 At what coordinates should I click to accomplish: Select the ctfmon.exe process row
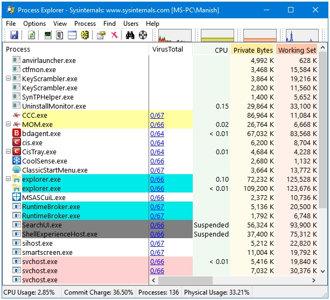point(160,69)
